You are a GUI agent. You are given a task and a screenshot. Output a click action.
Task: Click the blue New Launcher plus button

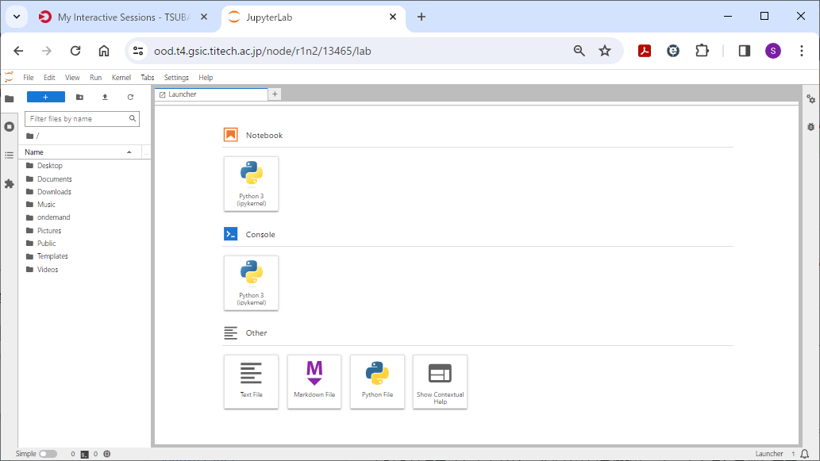[46, 97]
